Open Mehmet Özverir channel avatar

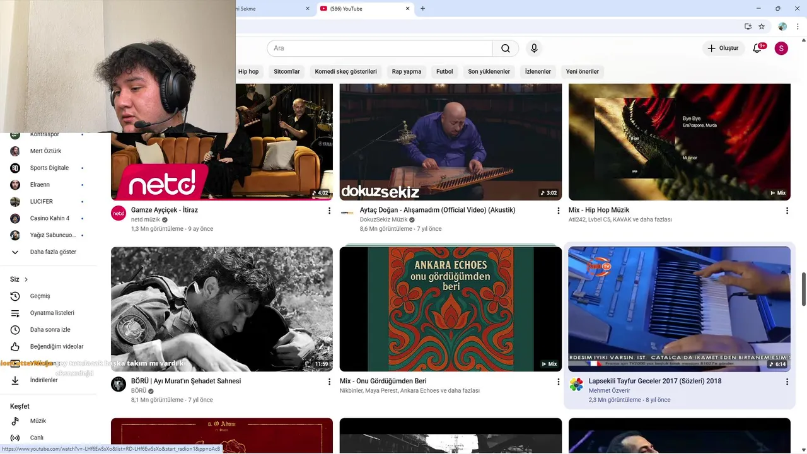(x=576, y=384)
